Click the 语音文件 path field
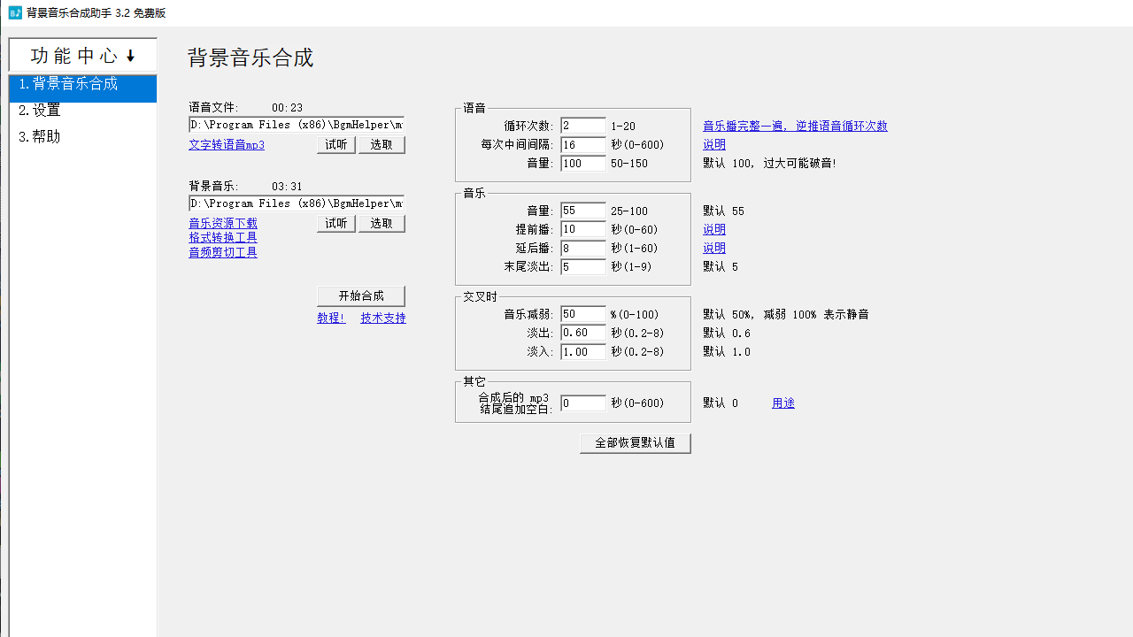Image resolution: width=1133 pixels, height=637 pixels. 296,125
